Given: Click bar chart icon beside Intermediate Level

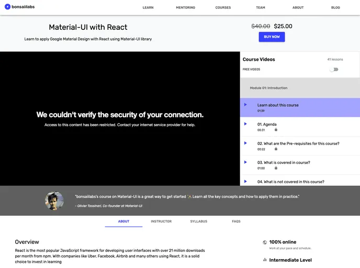Looking at the screenshot, I should tap(265, 260).
